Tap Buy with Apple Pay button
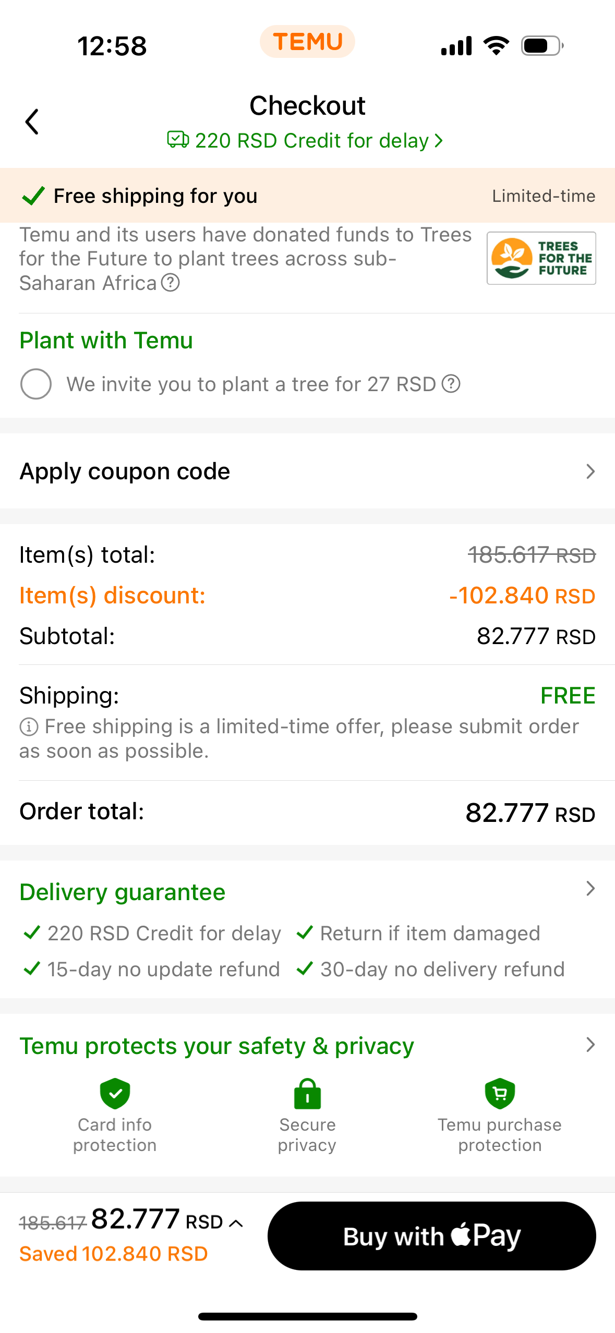Image resolution: width=615 pixels, height=1333 pixels. 431,1236
